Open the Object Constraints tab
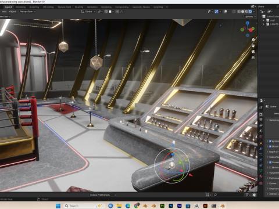Viewport: 279px width, 209px height. coord(261,165)
